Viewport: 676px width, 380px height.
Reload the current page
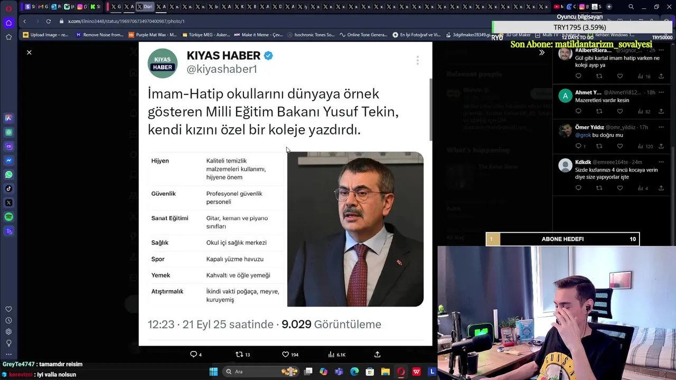49,21
